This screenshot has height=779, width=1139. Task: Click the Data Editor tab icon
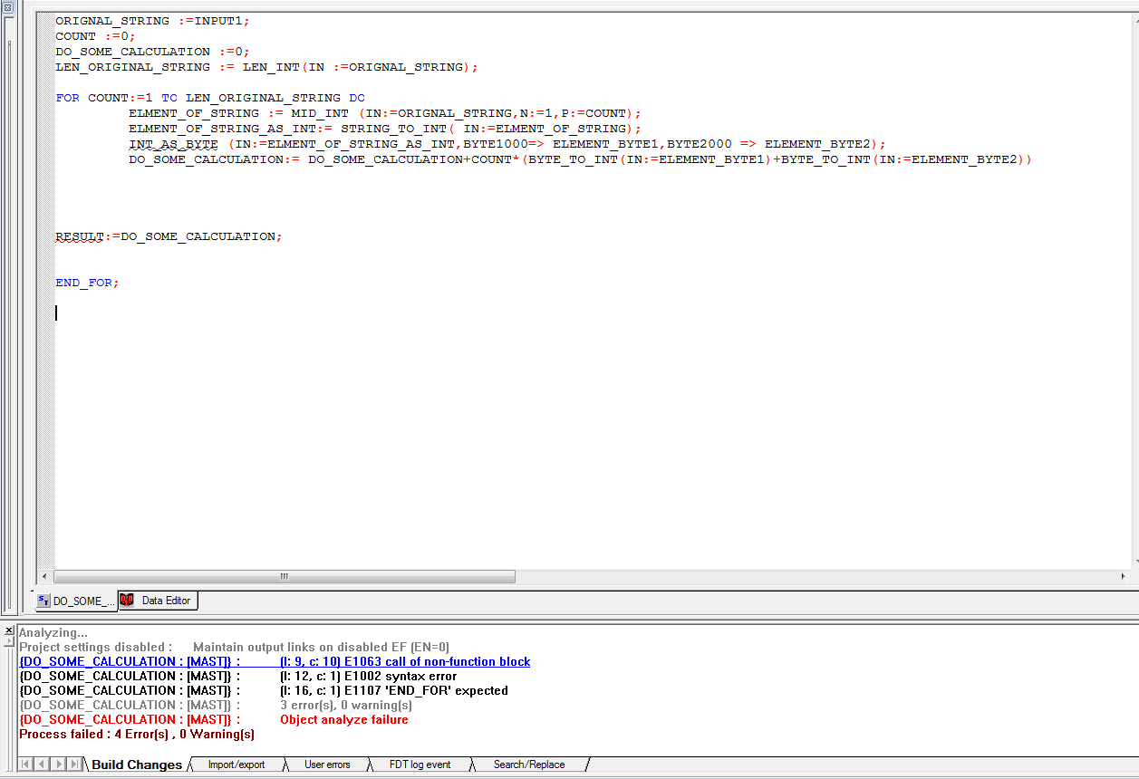click(127, 600)
